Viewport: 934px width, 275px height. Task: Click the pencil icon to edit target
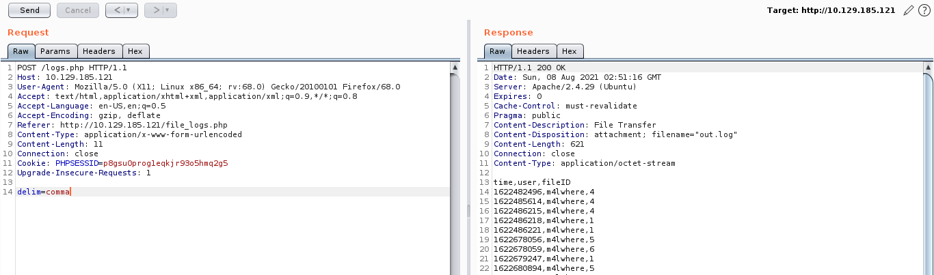tap(908, 10)
